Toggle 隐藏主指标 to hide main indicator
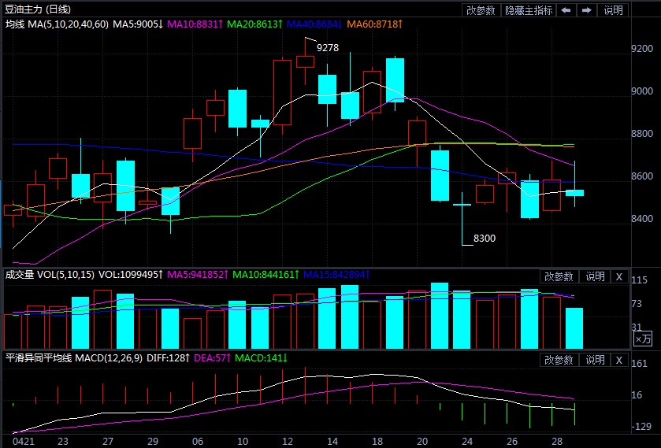 pos(528,10)
